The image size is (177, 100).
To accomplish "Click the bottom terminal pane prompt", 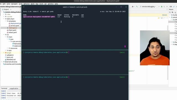I will click(45, 77).
